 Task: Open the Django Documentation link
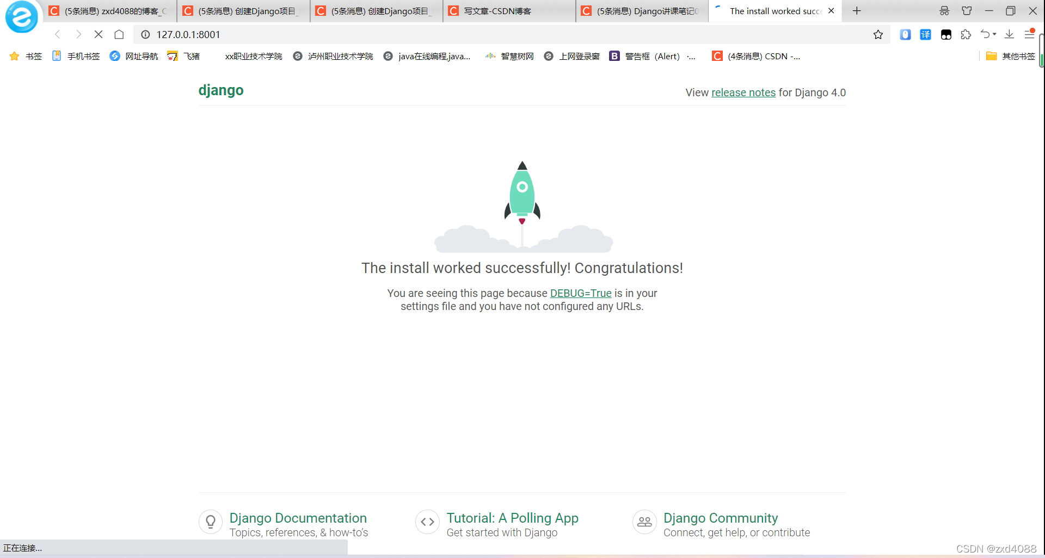(298, 518)
